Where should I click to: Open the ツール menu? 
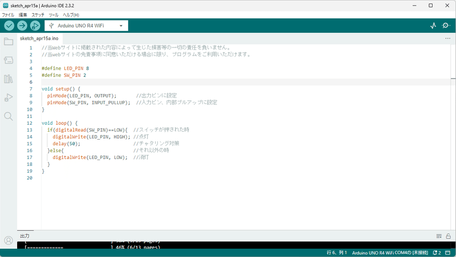54,15
